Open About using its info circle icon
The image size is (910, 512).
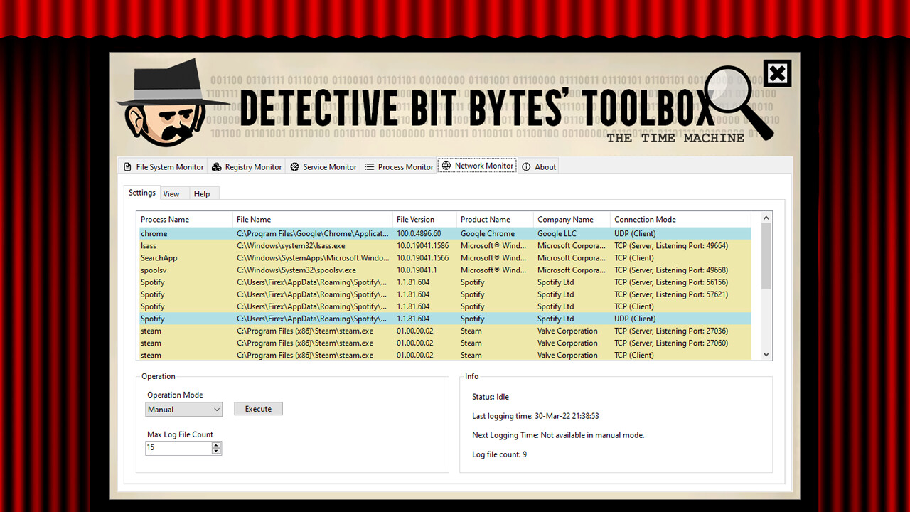527,166
